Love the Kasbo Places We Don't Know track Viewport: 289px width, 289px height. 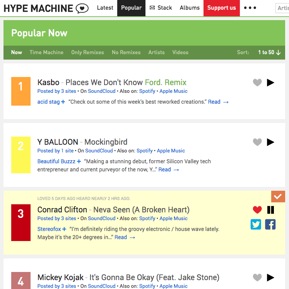coord(257,82)
